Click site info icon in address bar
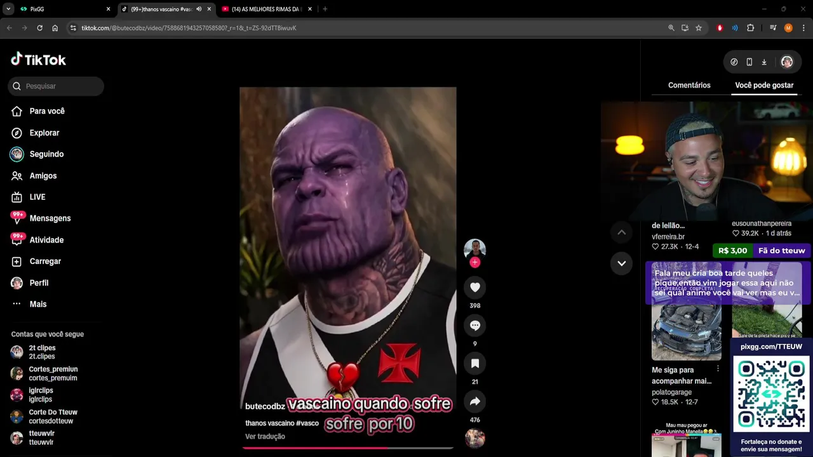 73,28
